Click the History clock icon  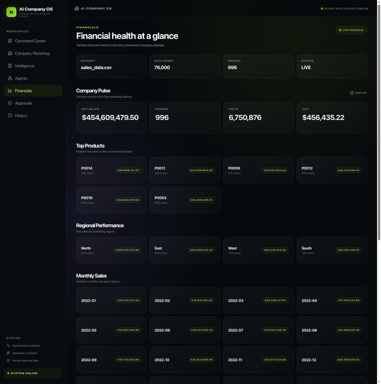pos(10,115)
